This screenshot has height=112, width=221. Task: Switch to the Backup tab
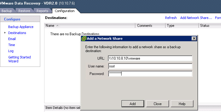[x=7, y=11]
